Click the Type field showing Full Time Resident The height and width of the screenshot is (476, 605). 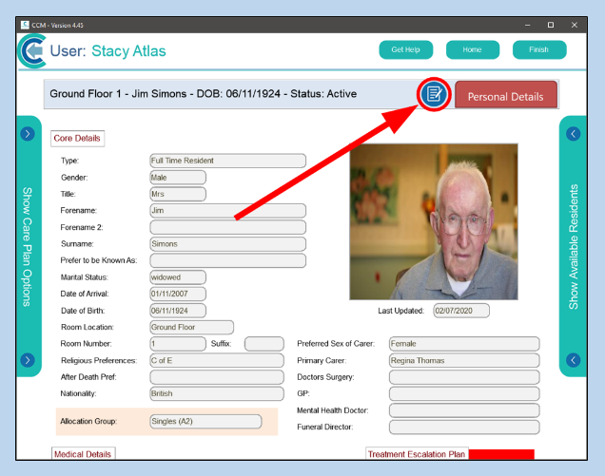pos(227,161)
